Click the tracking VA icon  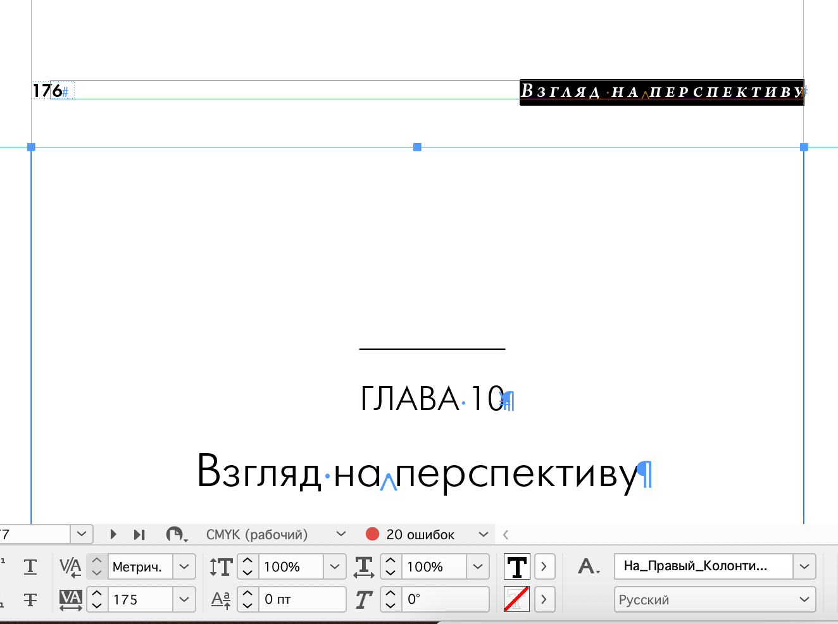(70, 599)
